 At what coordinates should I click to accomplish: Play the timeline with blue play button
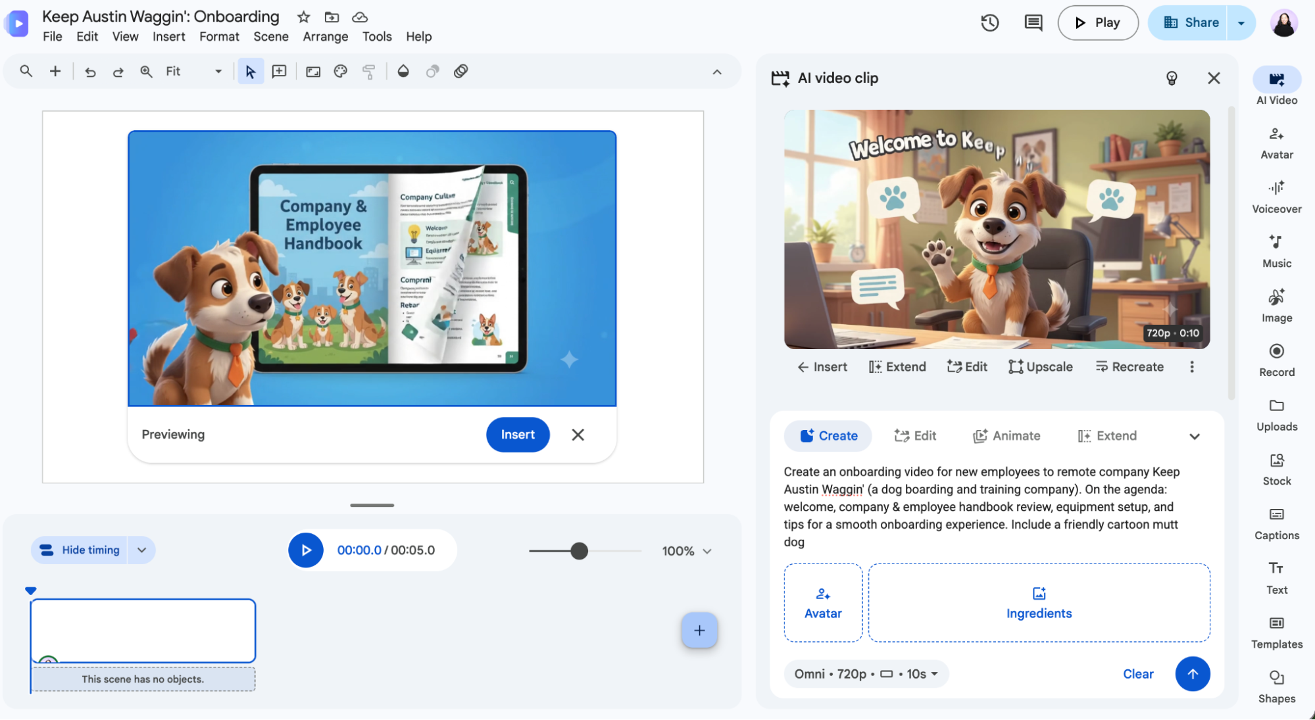[x=306, y=550]
